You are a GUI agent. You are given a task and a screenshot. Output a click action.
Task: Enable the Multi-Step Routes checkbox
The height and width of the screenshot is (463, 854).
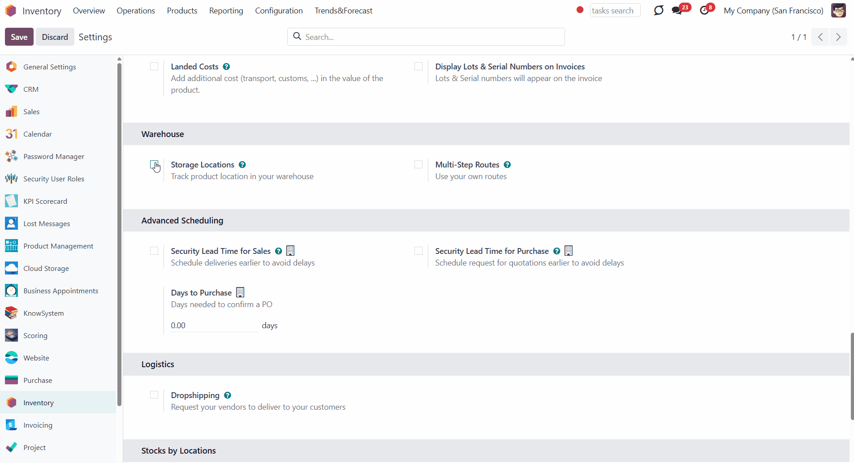(418, 164)
